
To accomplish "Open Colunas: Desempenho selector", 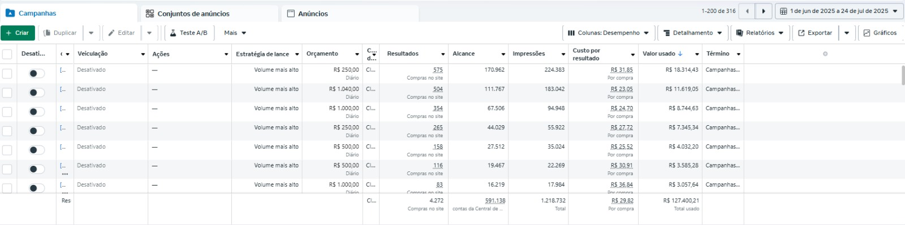I will point(608,33).
